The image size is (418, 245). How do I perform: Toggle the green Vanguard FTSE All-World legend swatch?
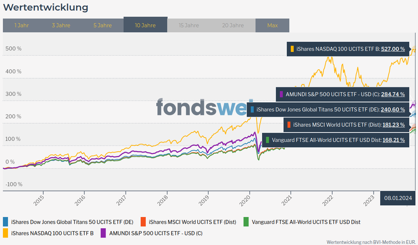[247, 222]
